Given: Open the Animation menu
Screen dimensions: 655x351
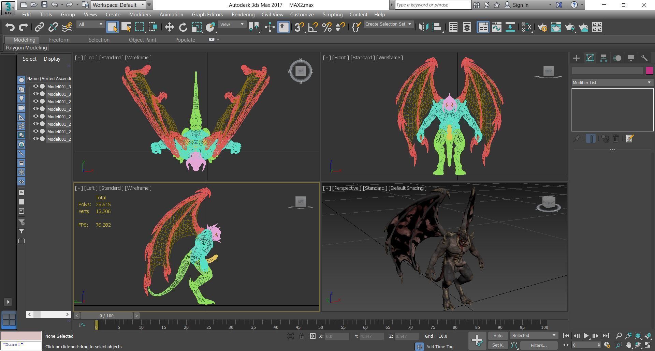Looking at the screenshot, I should coord(171,15).
